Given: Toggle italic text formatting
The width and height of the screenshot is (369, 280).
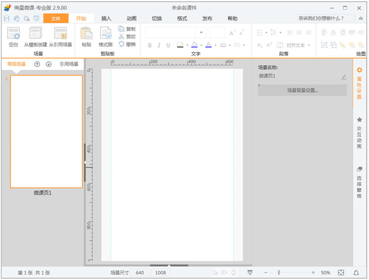Looking at the screenshot, I should [159, 45].
